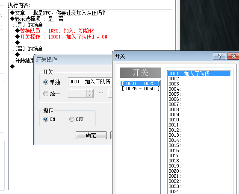Select switch 0023 in the list
Viewport: 239px width, 194px height.
[x=199, y=186]
